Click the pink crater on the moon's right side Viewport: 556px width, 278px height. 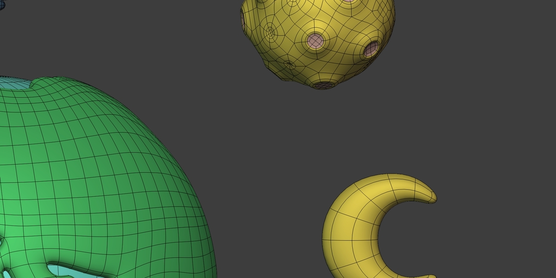(x=371, y=49)
